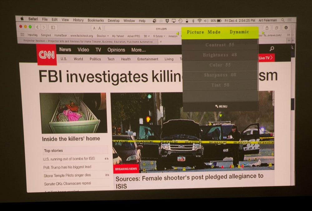The height and width of the screenshot is (211, 312).
Task: Click the smaller text size A button
Action: [94, 28]
